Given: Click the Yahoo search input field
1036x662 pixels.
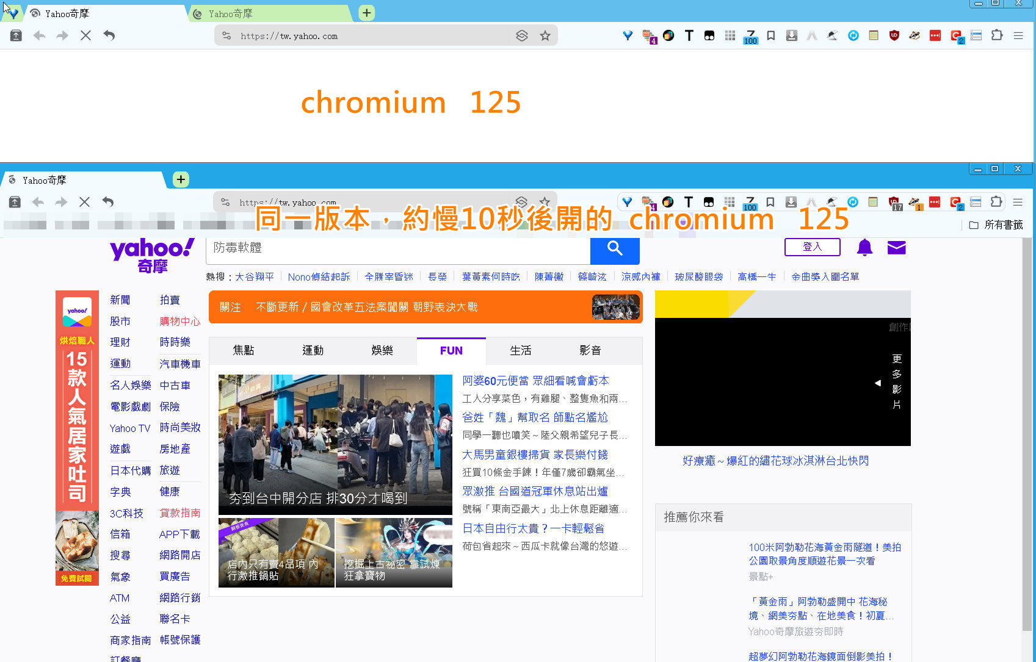Looking at the screenshot, I should [x=398, y=248].
